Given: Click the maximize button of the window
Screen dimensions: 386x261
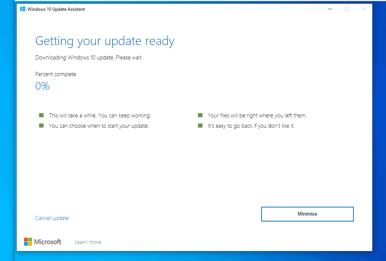Looking at the screenshot, I should [347, 9].
